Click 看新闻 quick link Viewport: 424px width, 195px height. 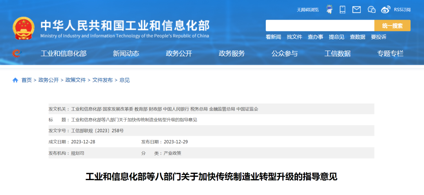(273, 37)
